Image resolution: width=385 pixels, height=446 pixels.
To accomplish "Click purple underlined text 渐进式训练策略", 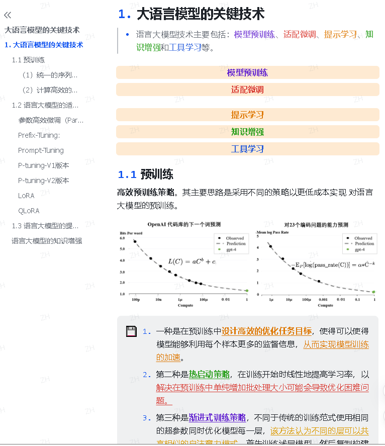I will click(x=217, y=417).
